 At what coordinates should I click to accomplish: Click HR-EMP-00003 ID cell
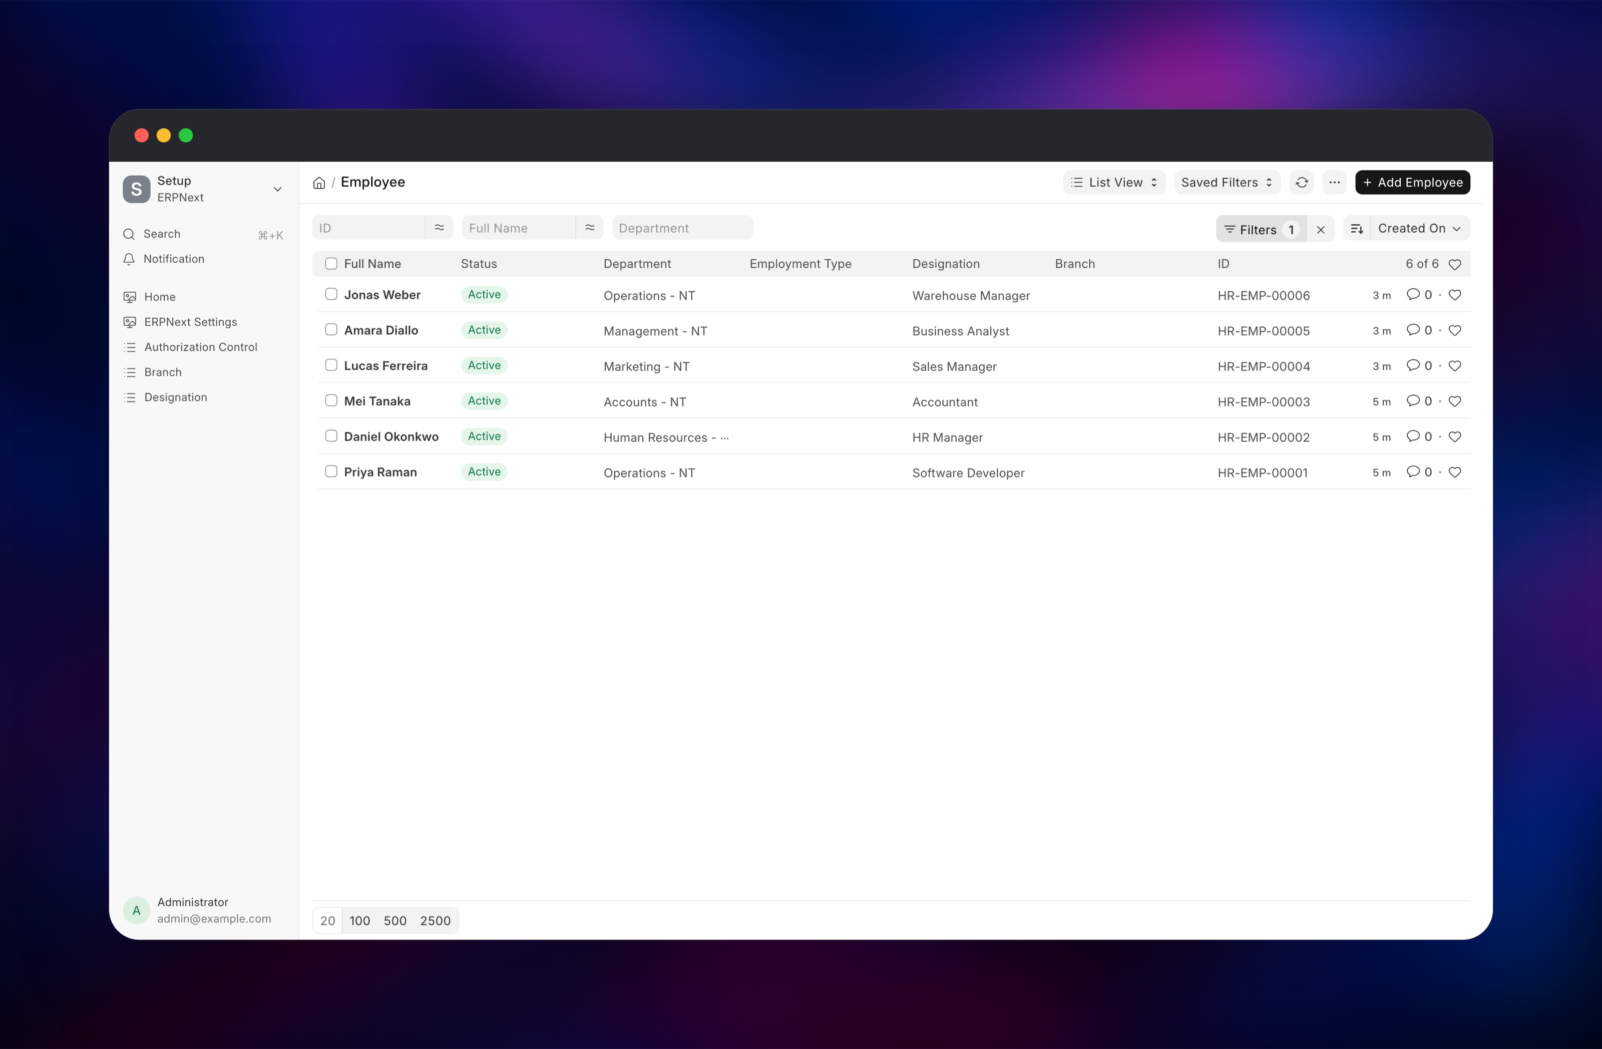pos(1264,402)
